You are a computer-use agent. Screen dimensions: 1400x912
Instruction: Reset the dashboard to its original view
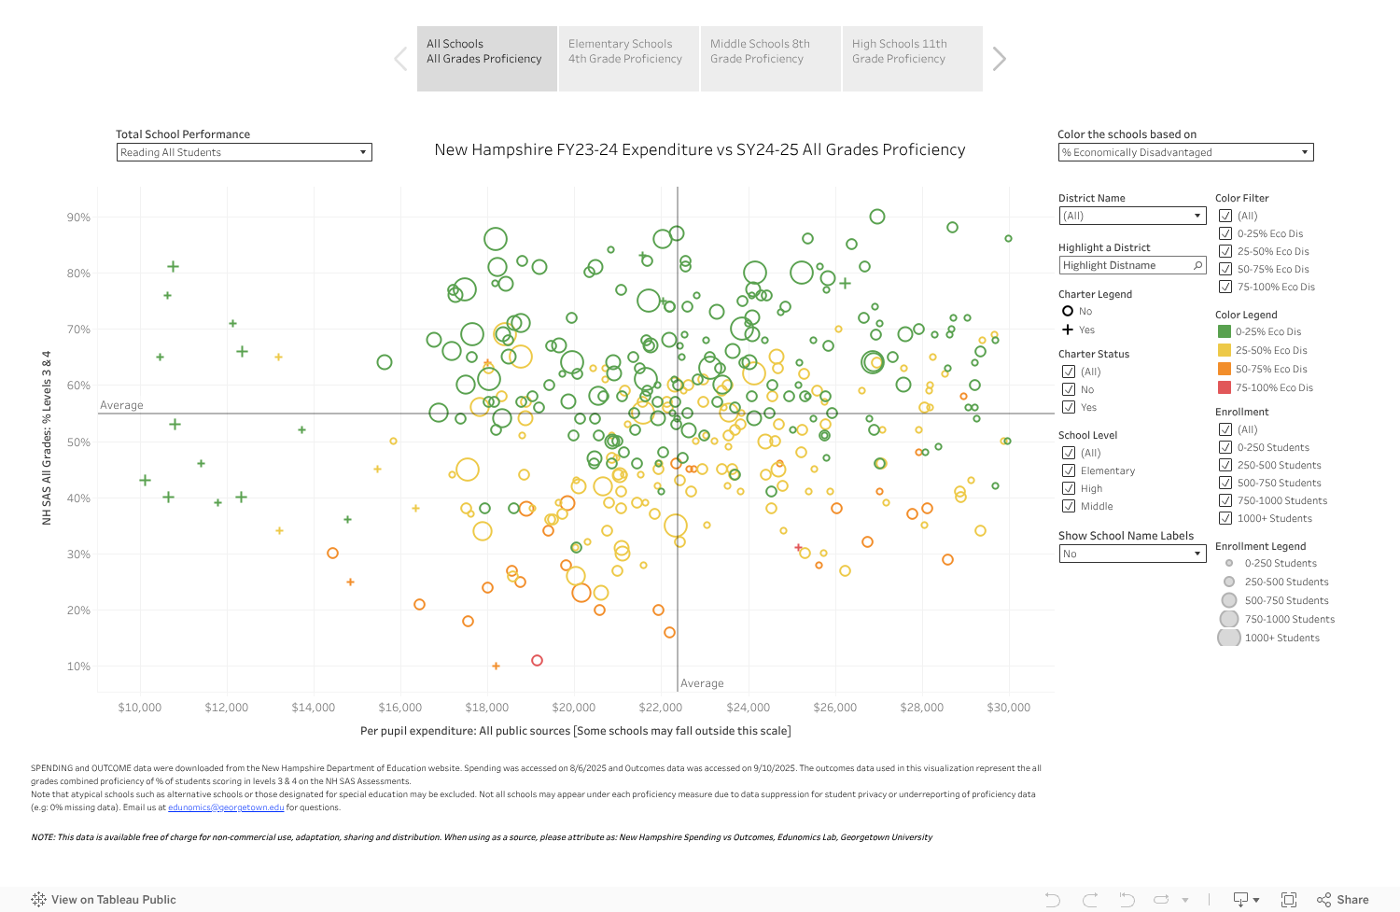pyautogui.click(x=1127, y=899)
